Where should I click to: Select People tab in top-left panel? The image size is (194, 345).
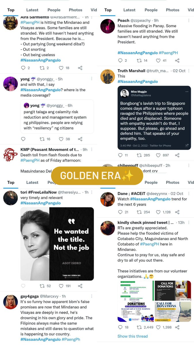[54, 10]
